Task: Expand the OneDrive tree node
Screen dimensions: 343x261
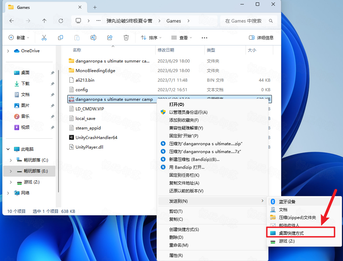Action: coord(8,51)
